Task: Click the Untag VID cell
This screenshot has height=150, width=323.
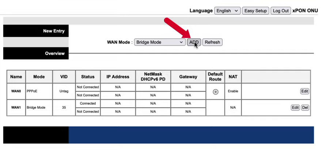Action: 64,91
